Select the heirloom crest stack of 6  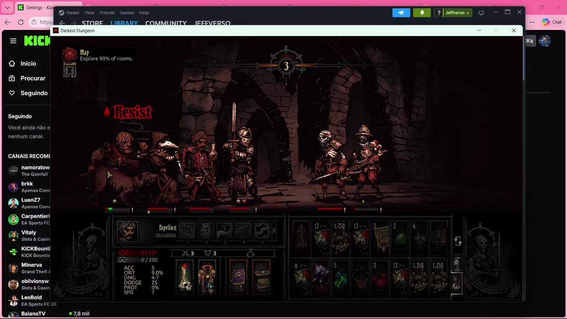[x=302, y=277]
